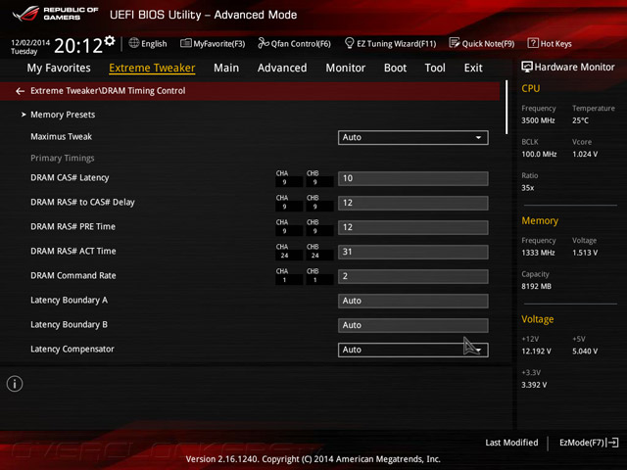627x470 pixels.
Task: Click the 12.192 V reading
Action: pos(536,352)
